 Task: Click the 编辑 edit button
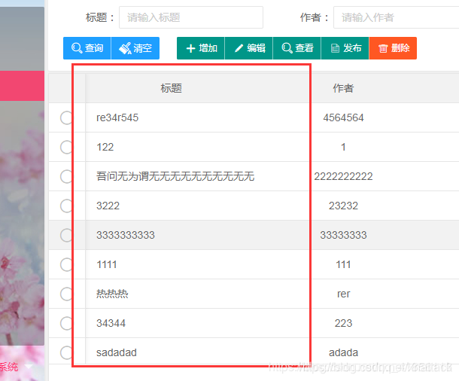[249, 48]
